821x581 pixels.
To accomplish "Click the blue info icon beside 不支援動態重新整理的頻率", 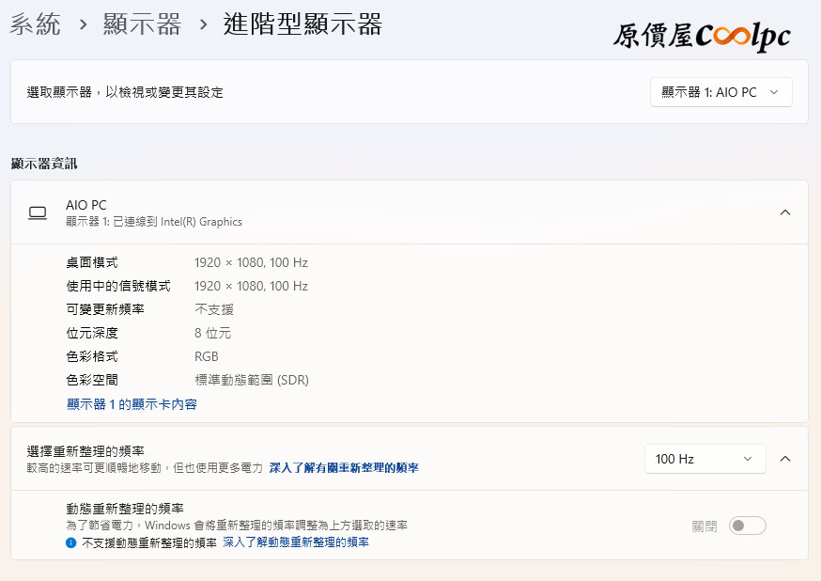I will tap(70, 543).
